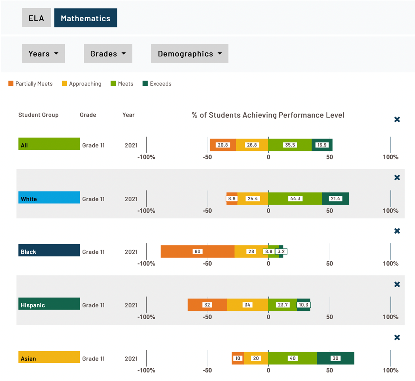Toggle the Partially Meets legend item
This screenshot has height=381, width=415.
point(30,83)
